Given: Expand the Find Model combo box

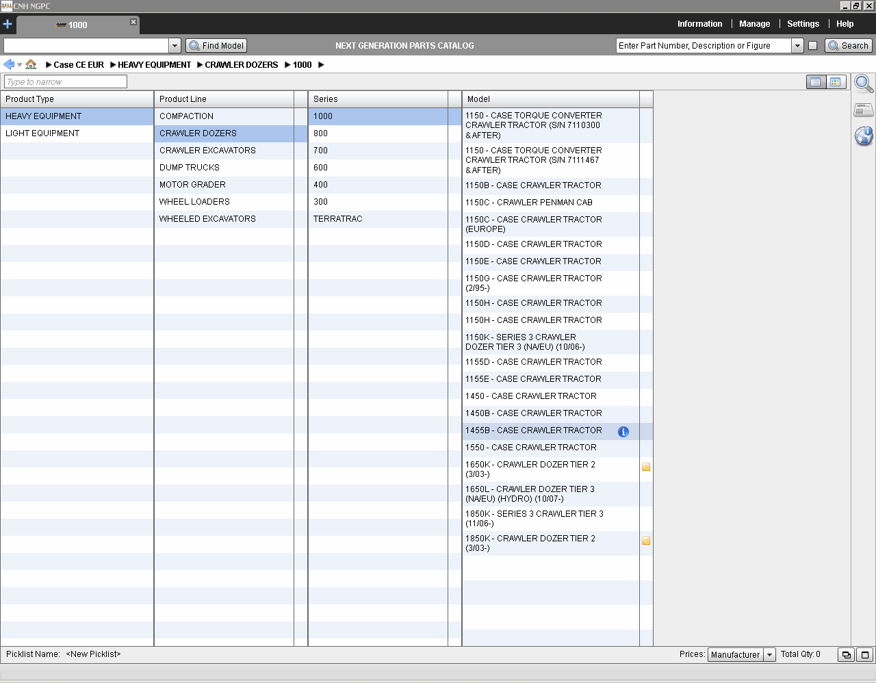Looking at the screenshot, I should coord(175,46).
